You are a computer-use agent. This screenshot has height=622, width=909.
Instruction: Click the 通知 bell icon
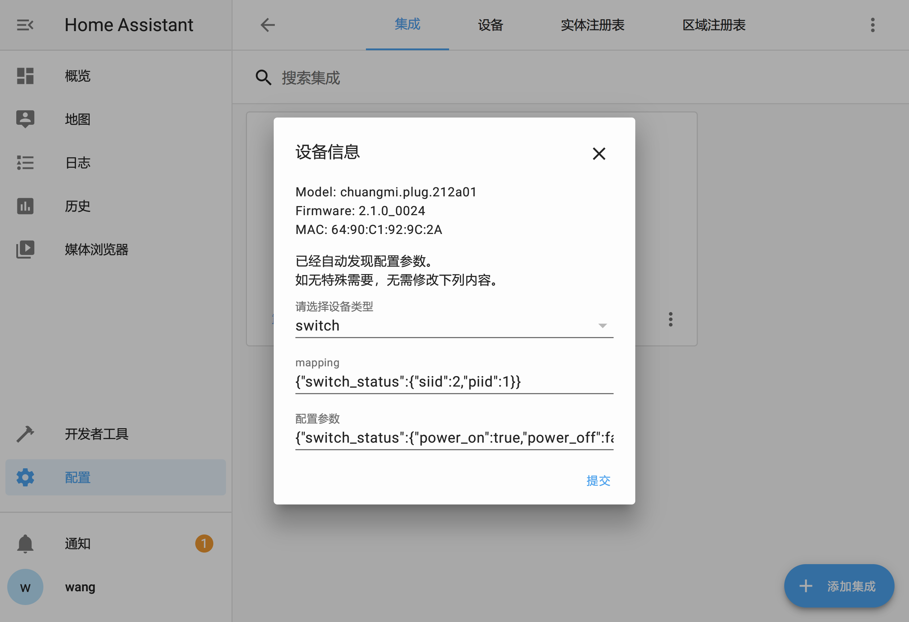[25, 544]
